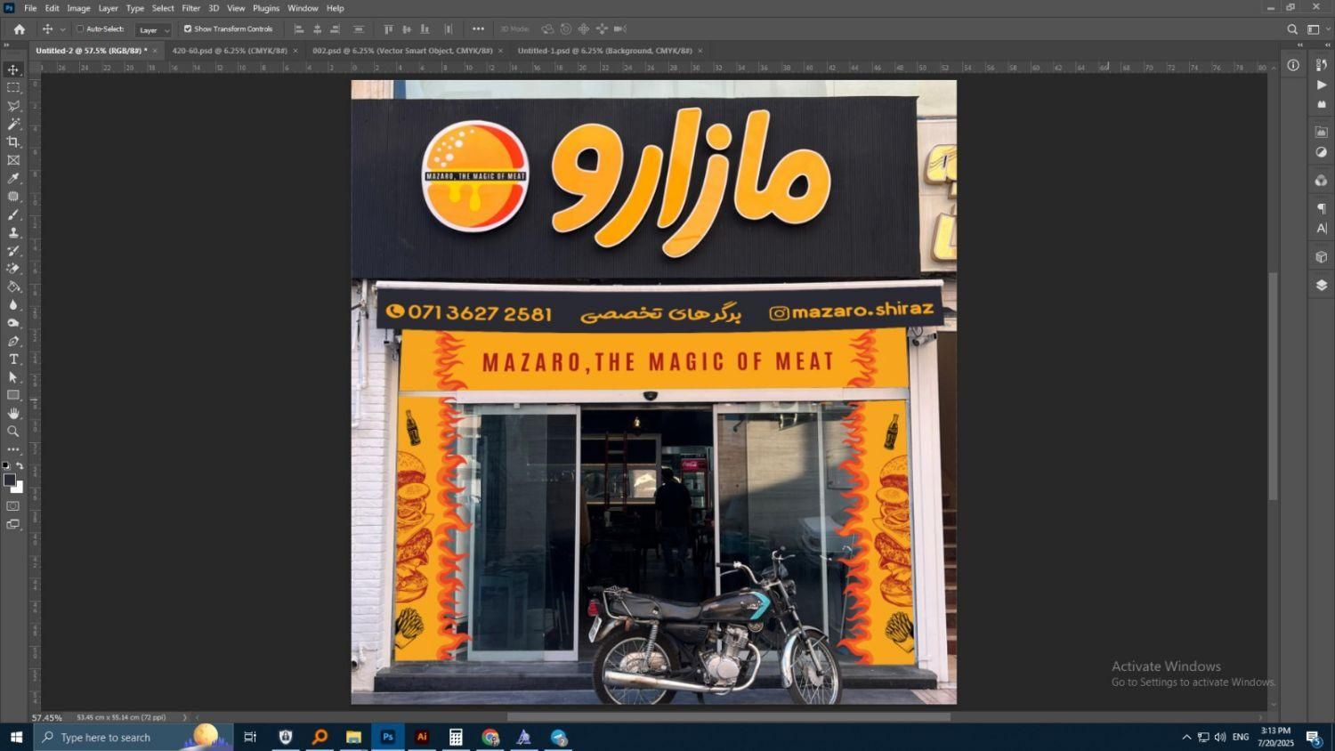Show hidden system tray icons
This screenshot has height=751, width=1335.
(x=1186, y=737)
